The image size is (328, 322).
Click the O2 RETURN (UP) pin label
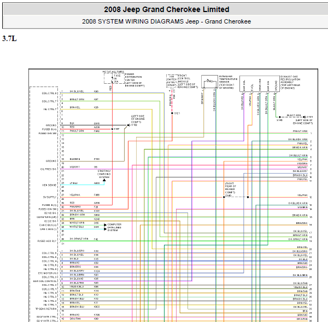[x=46, y=217]
